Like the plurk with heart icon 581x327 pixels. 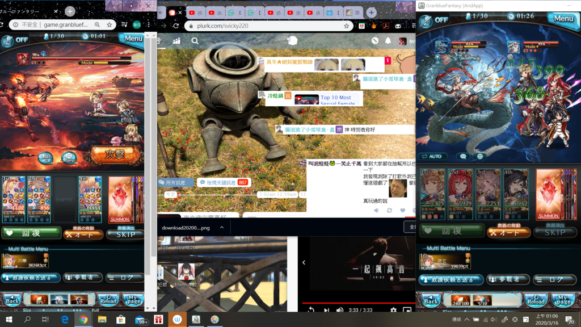tap(402, 210)
